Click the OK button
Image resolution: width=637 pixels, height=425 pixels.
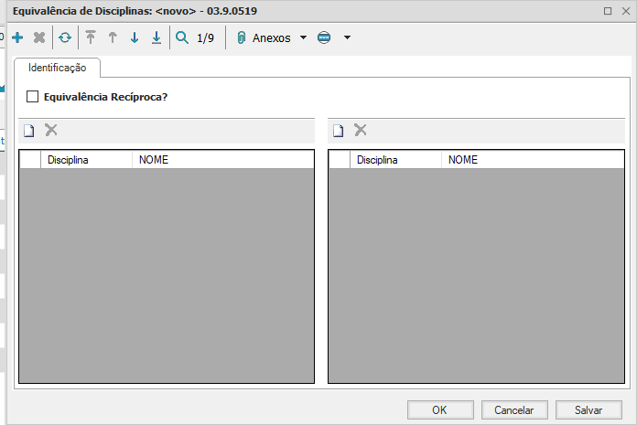click(x=439, y=409)
